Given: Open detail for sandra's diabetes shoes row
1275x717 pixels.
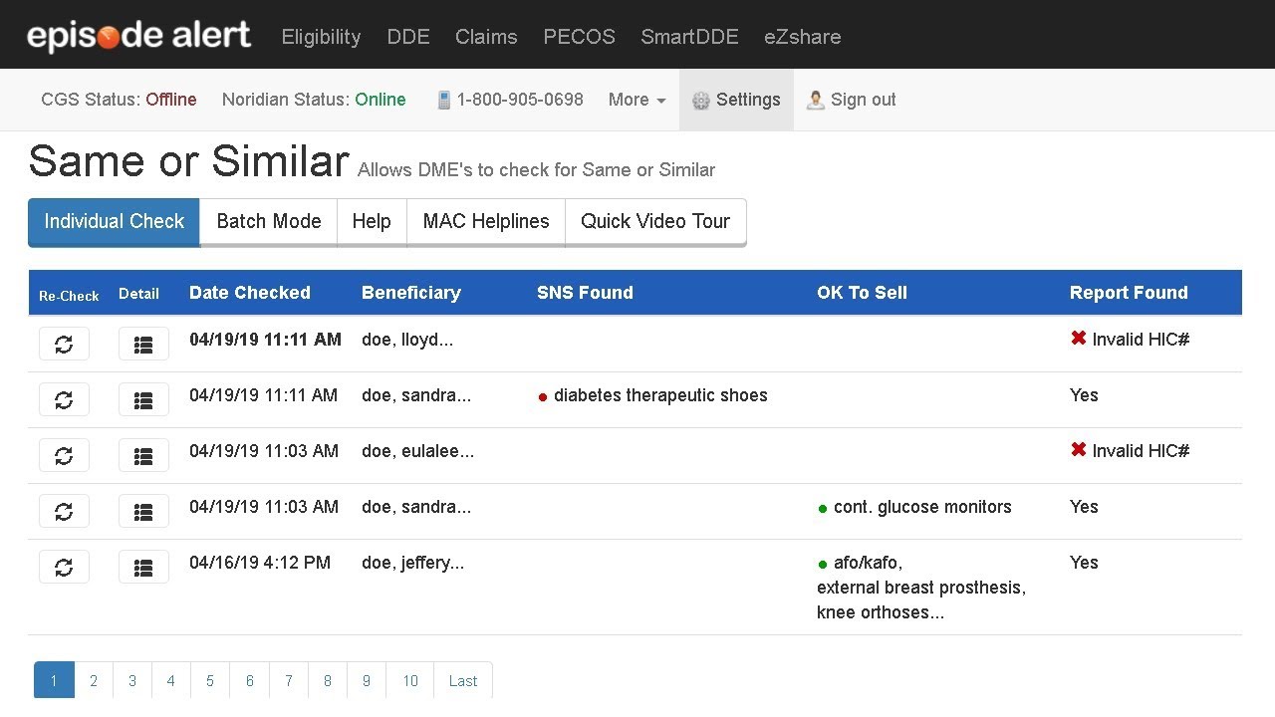Looking at the screenshot, I should (143, 399).
